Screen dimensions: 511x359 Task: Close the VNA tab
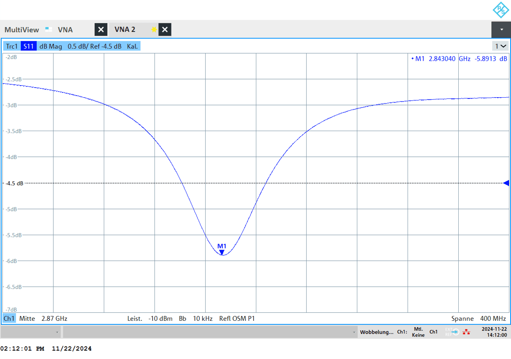[x=101, y=30]
